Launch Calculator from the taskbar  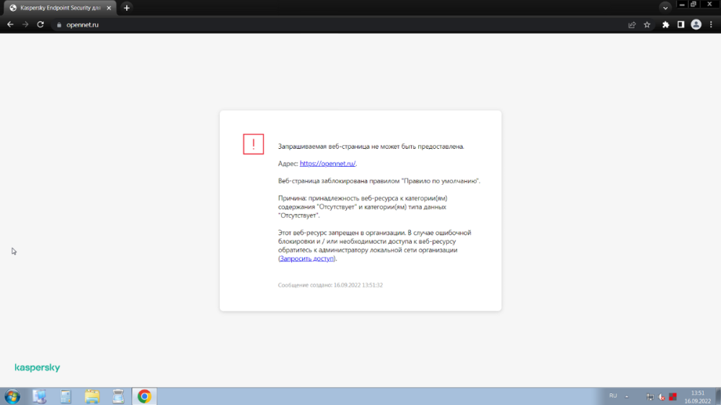[66, 396]
